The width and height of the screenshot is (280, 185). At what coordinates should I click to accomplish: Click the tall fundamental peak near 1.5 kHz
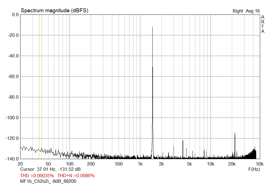[153, 93]
